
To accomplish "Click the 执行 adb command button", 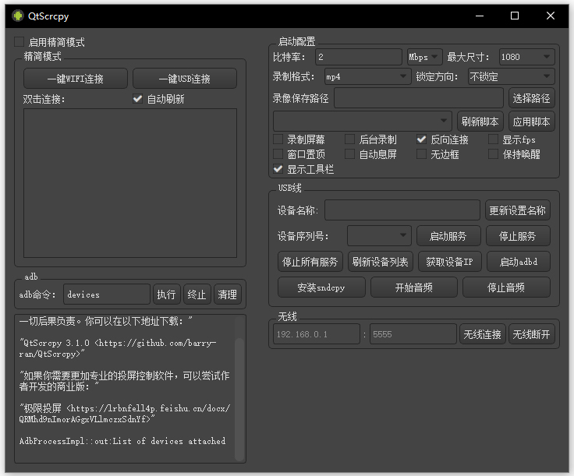I will (x=167, y=294).
